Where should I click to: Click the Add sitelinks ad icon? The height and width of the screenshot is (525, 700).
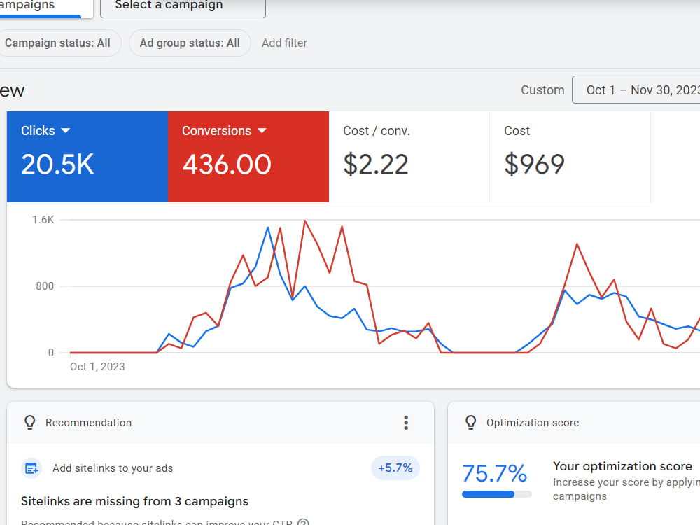point(31,468)
